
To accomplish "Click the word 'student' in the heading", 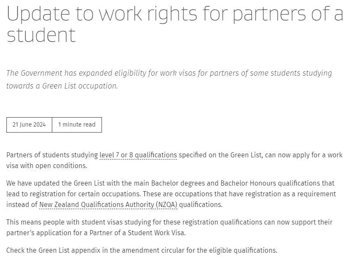I will tap(41, 35).
